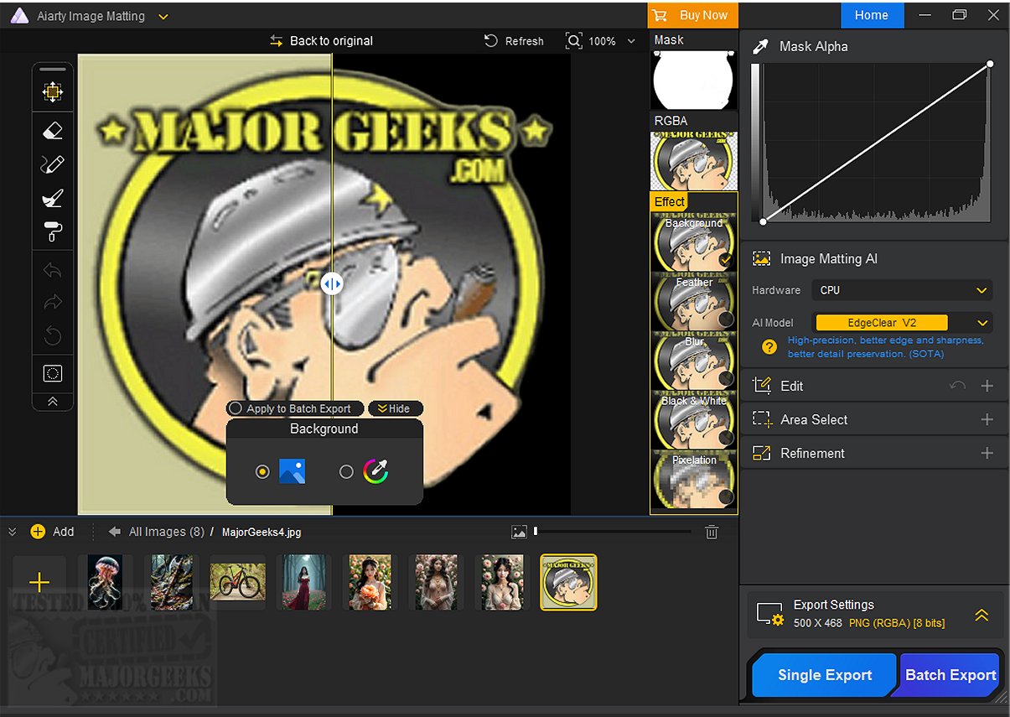1010x717 pixels.
Task: Click the thumbnail size image icon
Action: pyautogui.click(x=519, y=532)
